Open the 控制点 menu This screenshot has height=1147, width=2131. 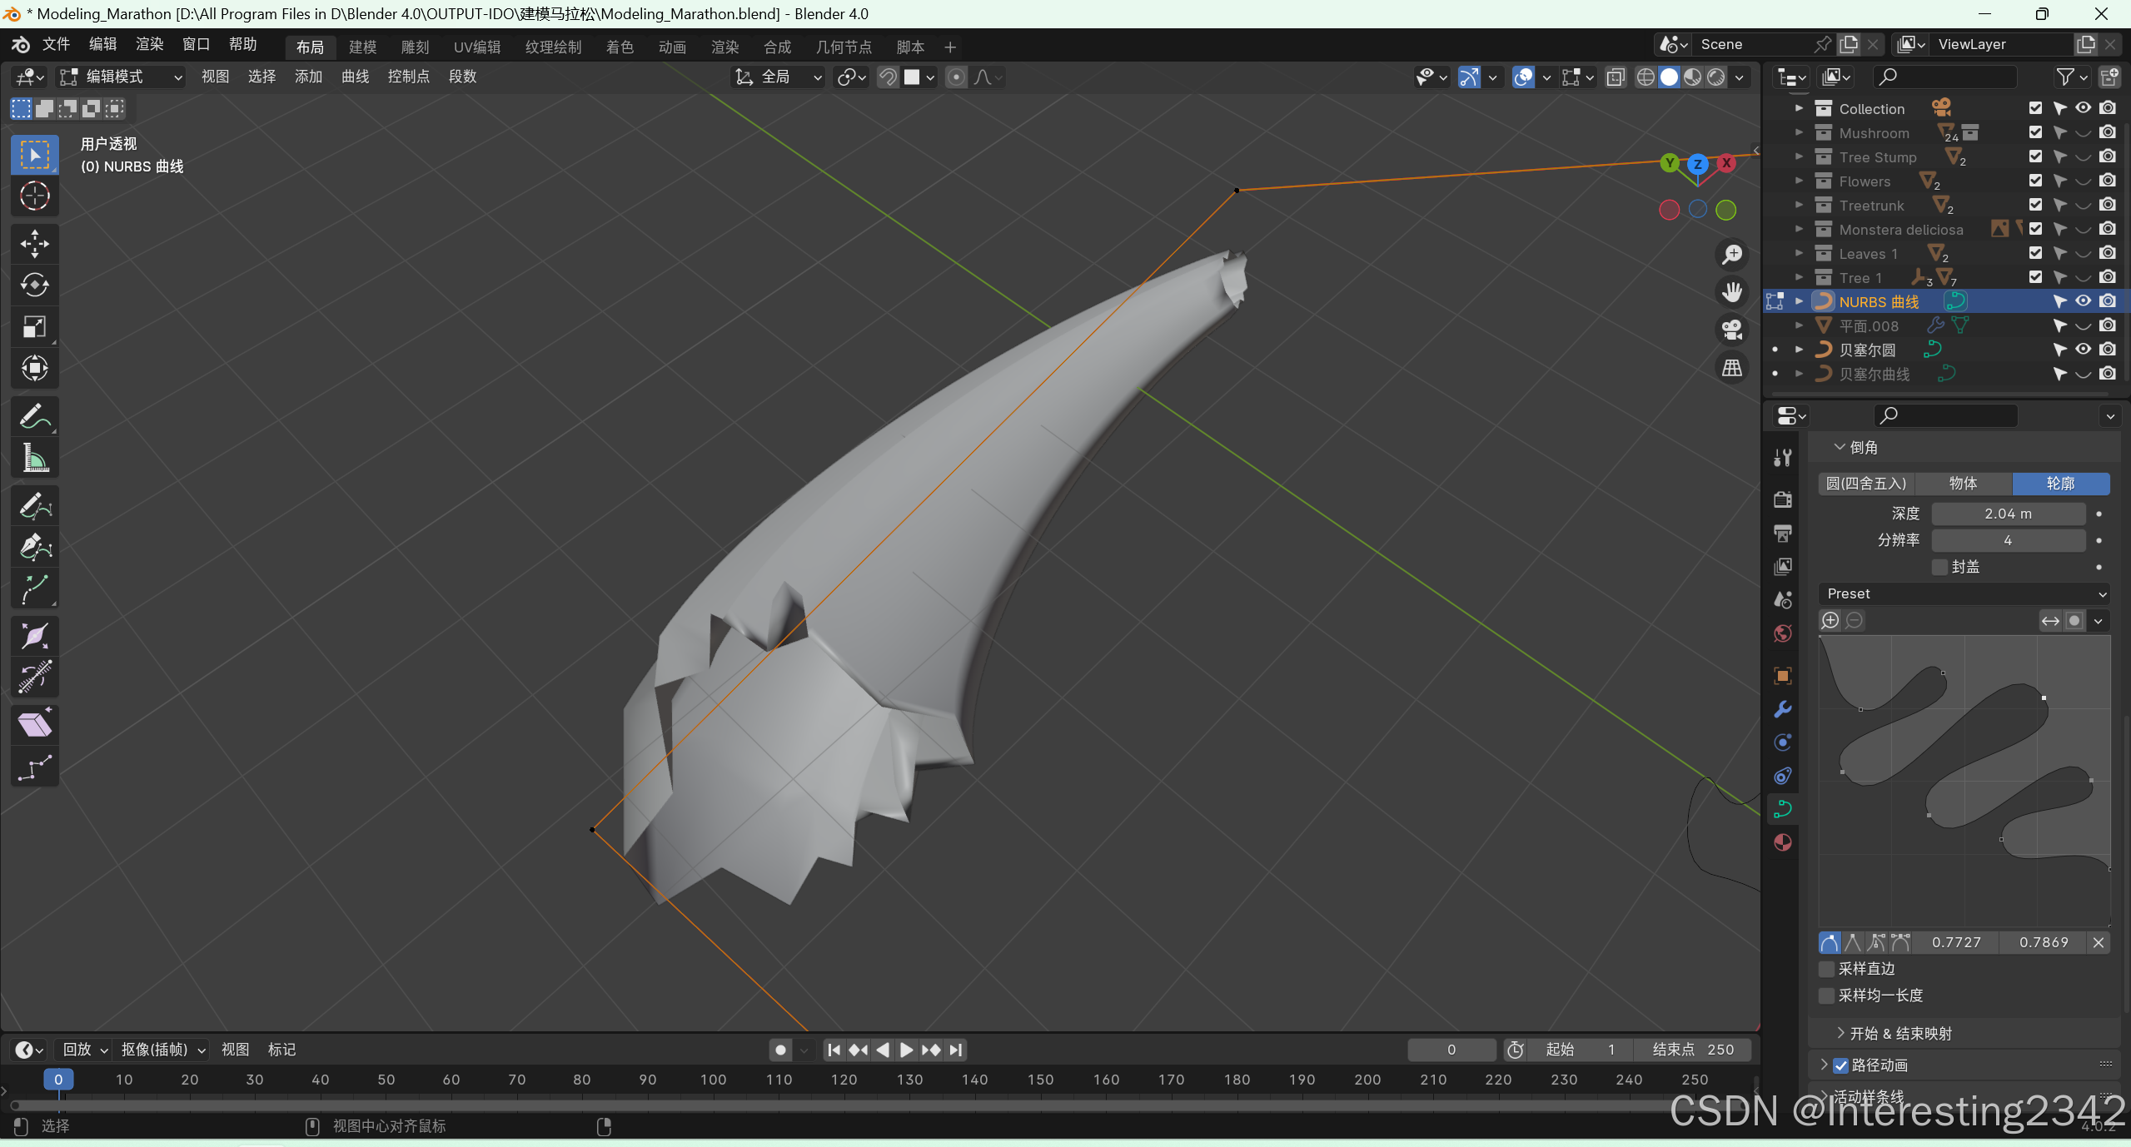tap(408, 77)
